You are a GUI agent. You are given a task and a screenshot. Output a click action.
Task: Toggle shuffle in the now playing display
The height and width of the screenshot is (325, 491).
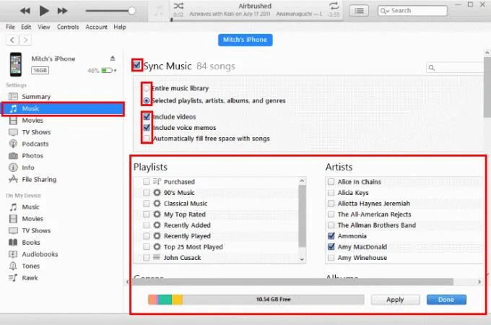[178, 6]
